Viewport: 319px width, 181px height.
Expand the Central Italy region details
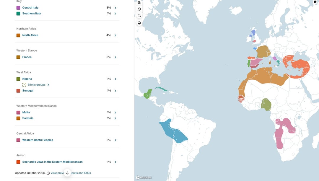tap(115, 8)
